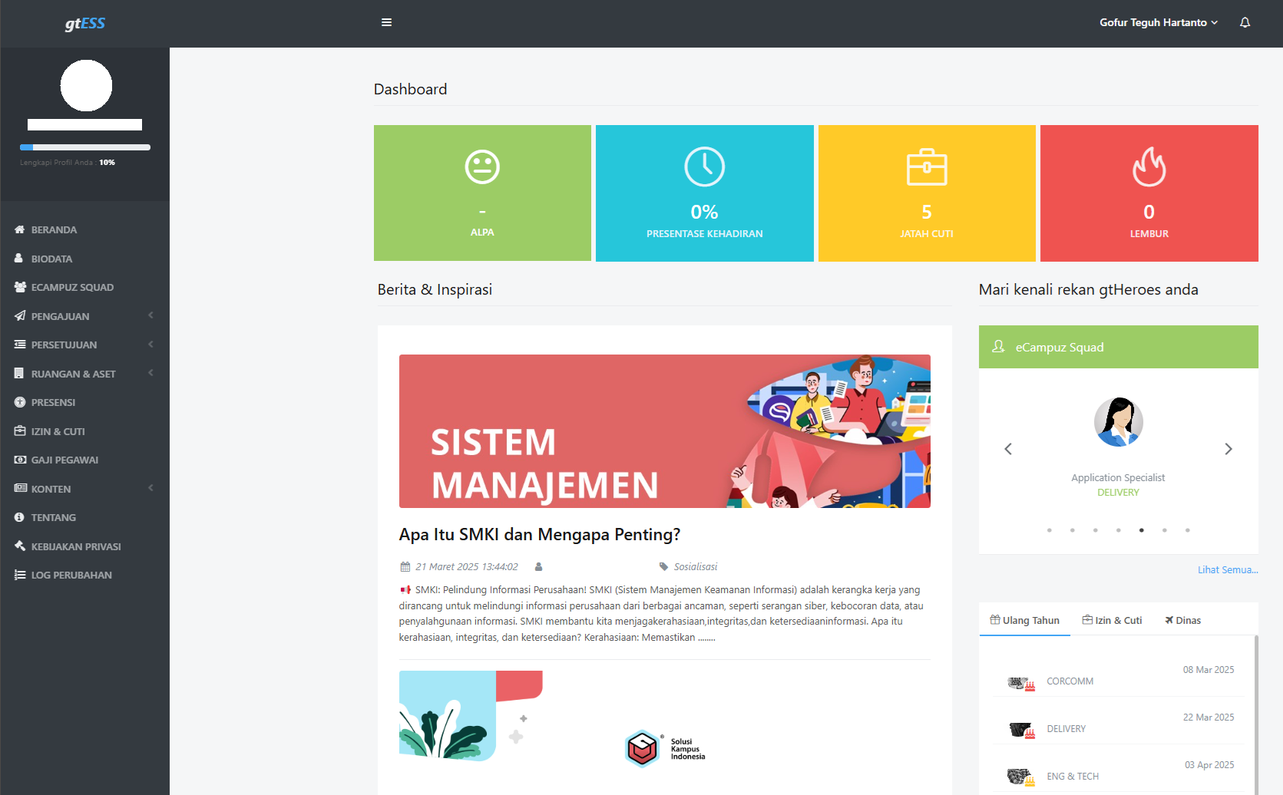Switch to the Dinas tab
This screenshot has width=1283, height=795.
(x=1182, y=619)
